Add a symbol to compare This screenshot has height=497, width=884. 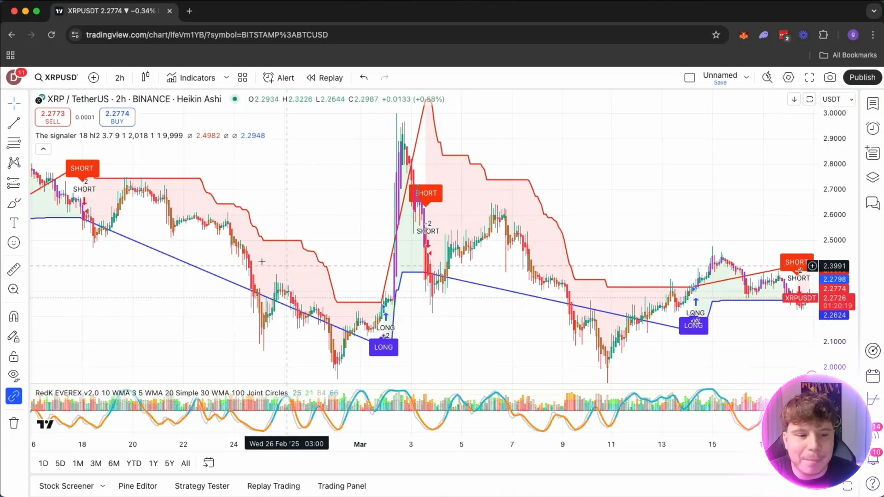click(93, 78)
